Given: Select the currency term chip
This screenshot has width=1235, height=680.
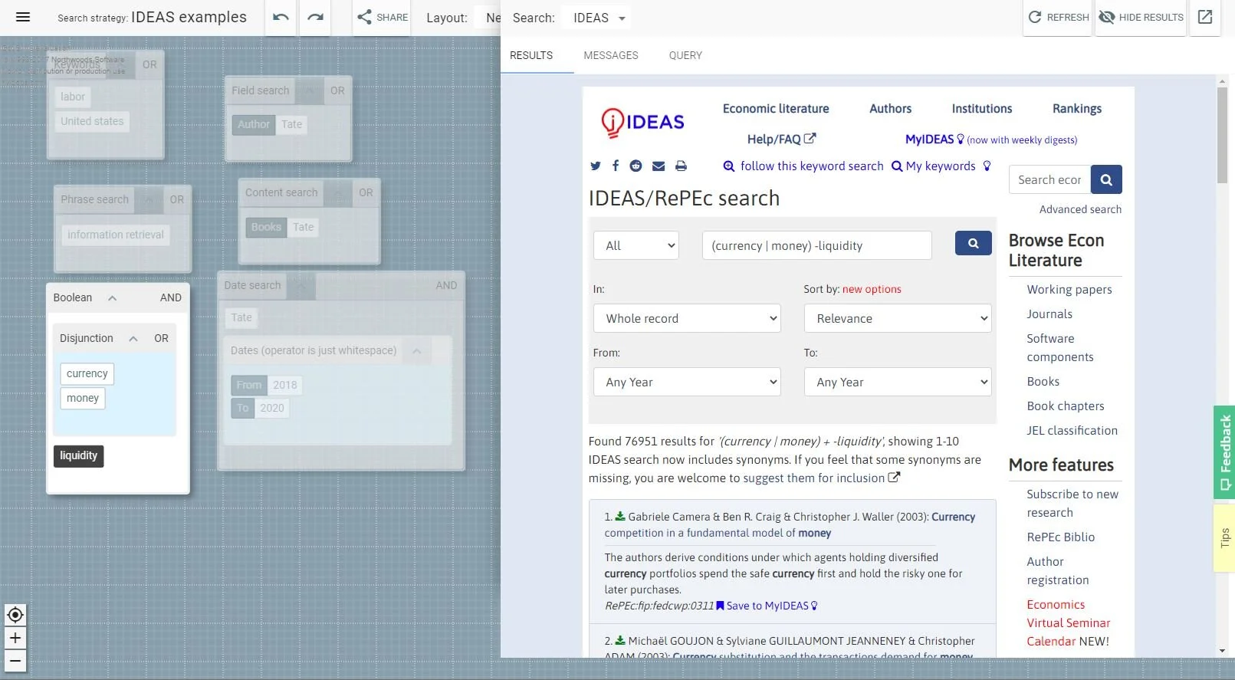Looking at the screenshot, I should (x=87, y=373).
